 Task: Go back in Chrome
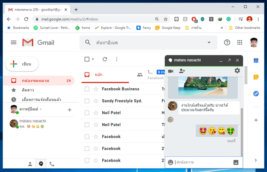pyautogui.click(x=9, y=19)
